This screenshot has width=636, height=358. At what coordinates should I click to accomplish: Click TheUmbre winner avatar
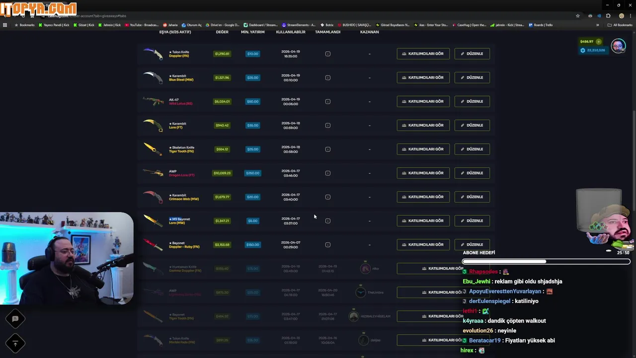pos(361,292)
